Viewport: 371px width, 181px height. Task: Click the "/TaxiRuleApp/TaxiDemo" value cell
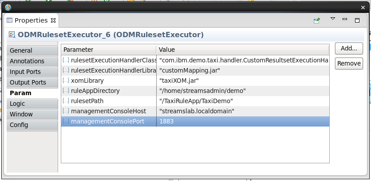tap(243, 101)
